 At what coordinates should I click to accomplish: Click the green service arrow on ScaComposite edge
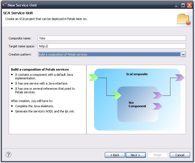[x=93, y=78]
